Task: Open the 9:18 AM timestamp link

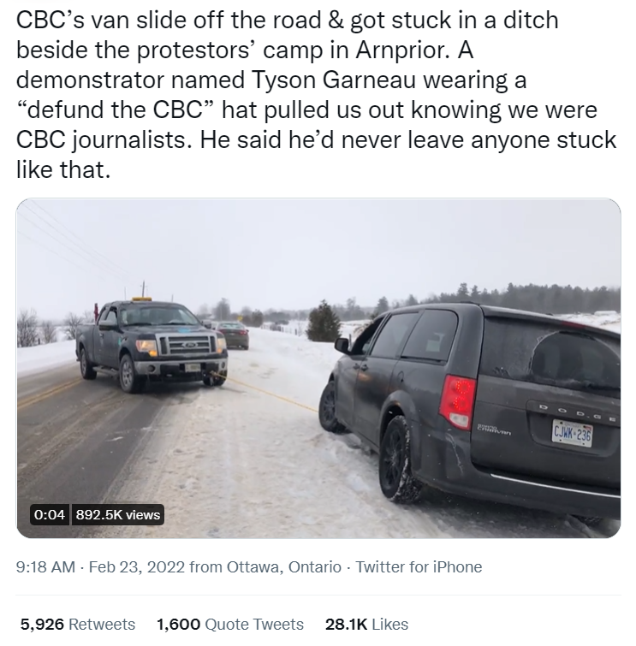Action: [x=45, y=567]
